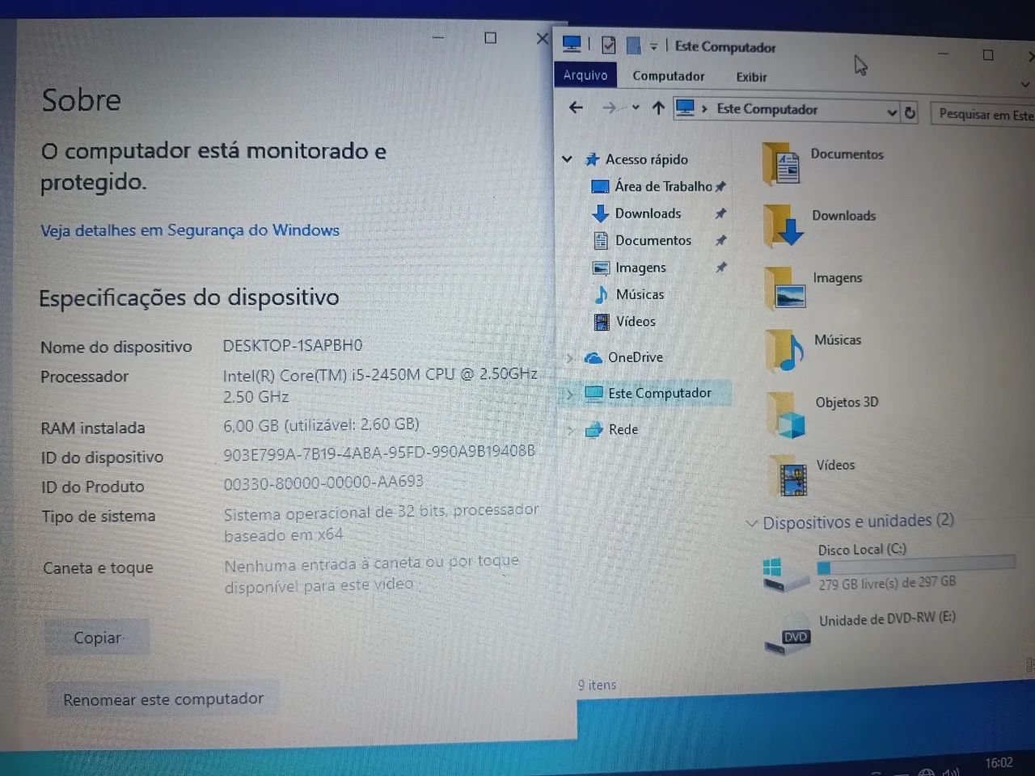Collapse the Dispositivos e unidades group

coord(751,524)
